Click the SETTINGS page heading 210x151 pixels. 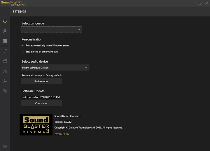20,12
